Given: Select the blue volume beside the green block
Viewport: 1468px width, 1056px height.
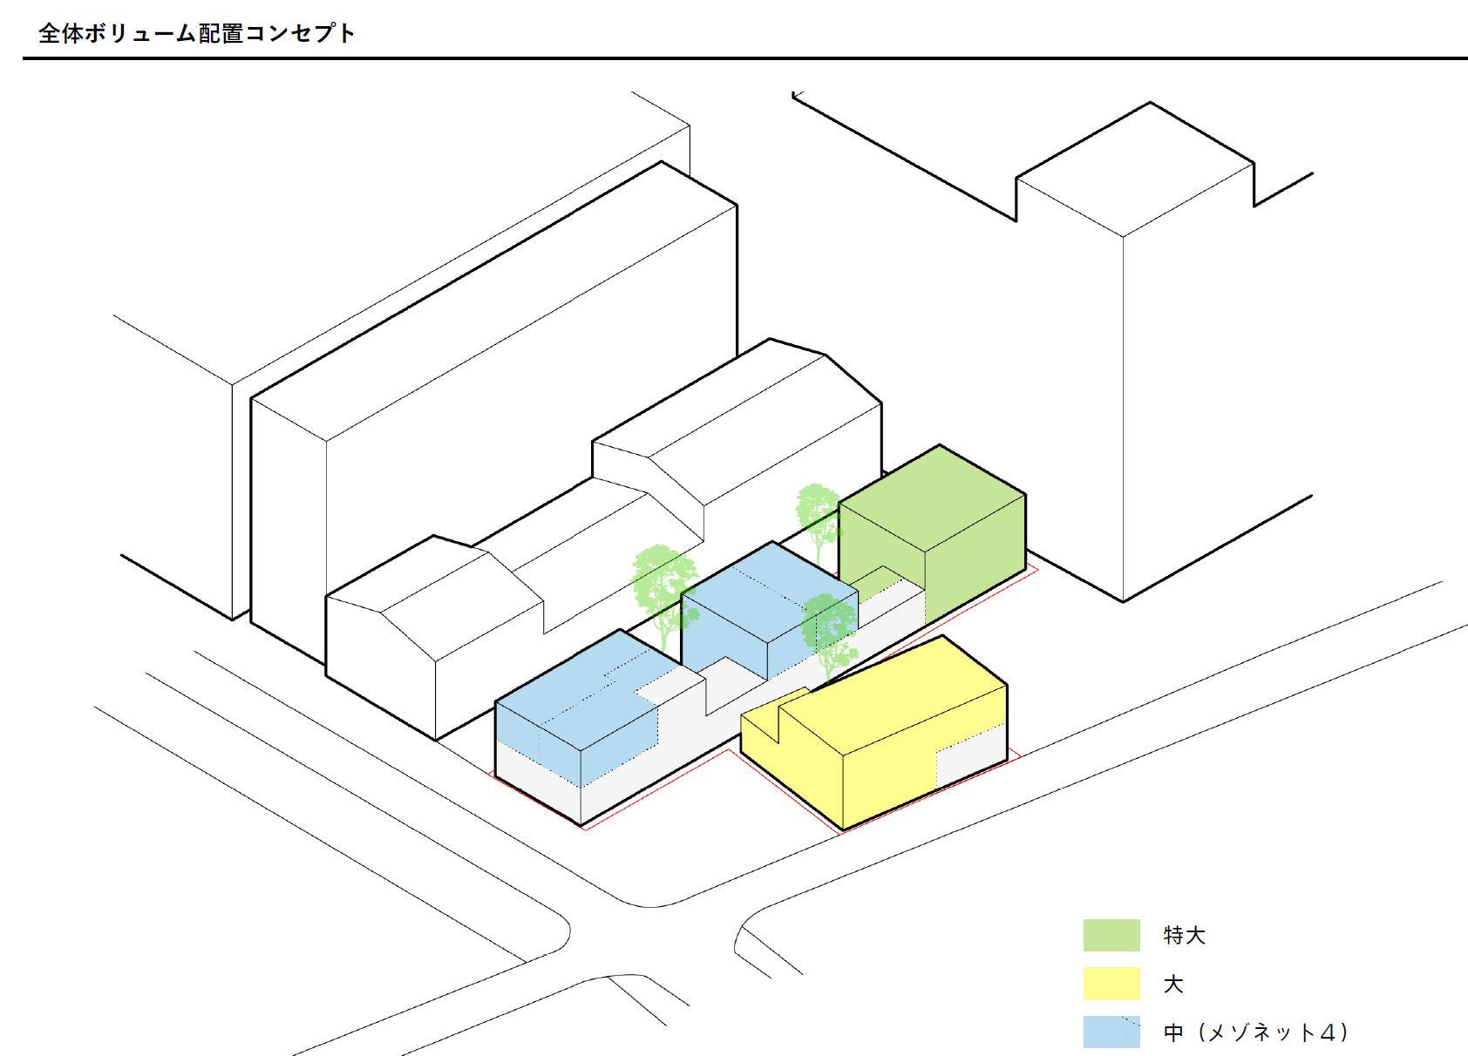Looking at the screenshot, I should pos(767,610).
